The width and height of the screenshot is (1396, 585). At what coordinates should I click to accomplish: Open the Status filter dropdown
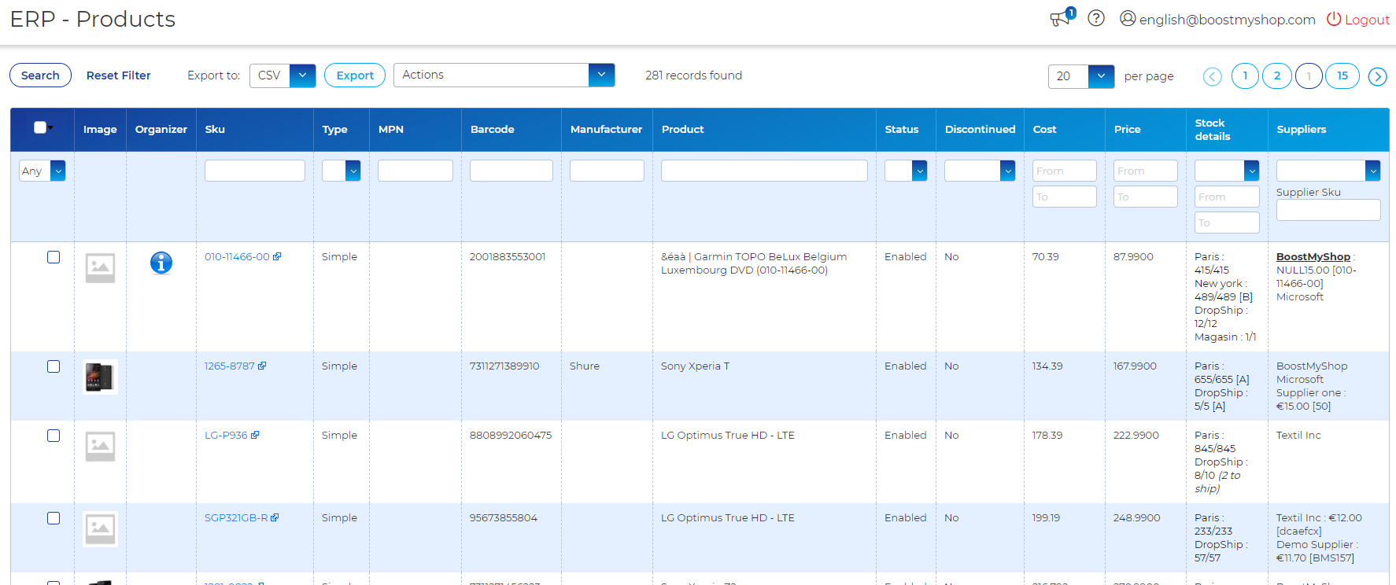(906, 171)
